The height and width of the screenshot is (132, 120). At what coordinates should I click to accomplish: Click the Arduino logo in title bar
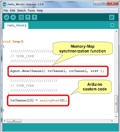5,4
